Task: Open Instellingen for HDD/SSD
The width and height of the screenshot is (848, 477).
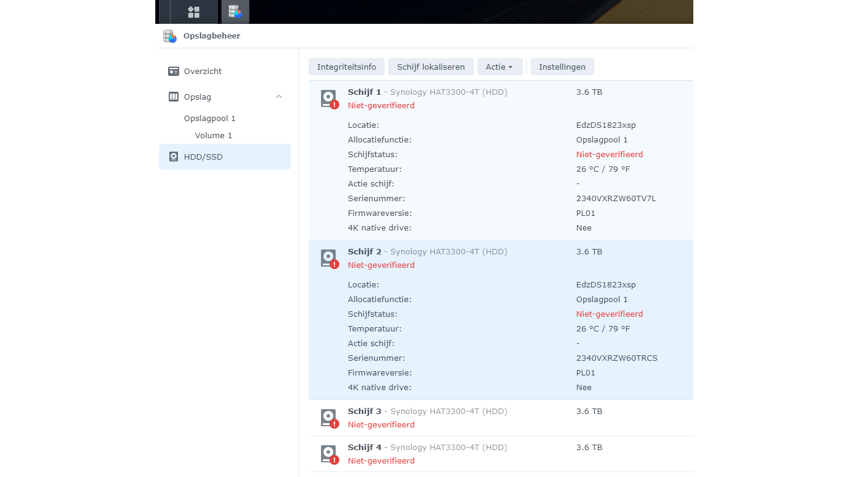Action: [x=562, y=67]
